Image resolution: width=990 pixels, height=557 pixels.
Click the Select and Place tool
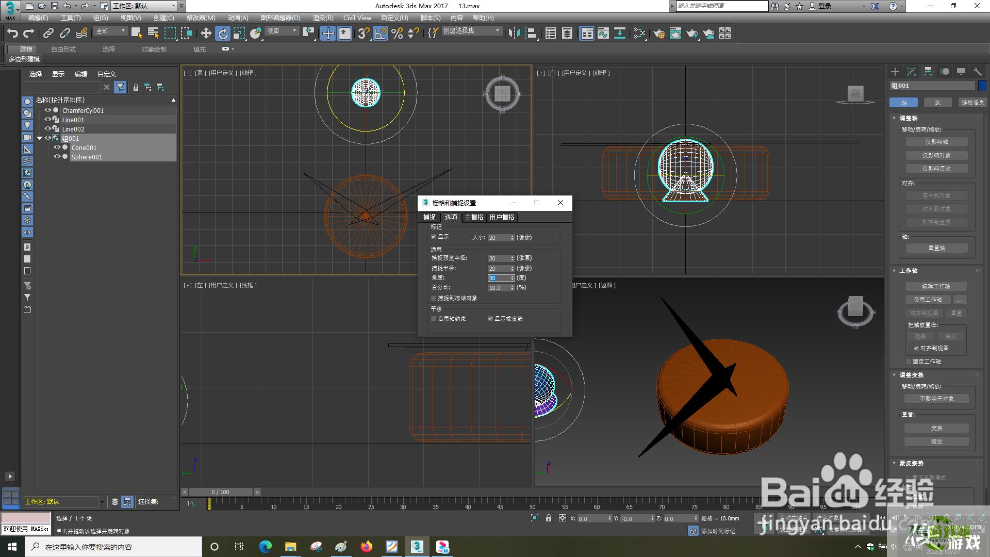tap(256, 34)
